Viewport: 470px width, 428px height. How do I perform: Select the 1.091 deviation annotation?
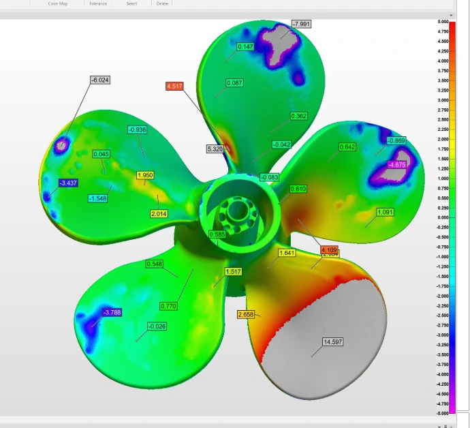[385, 213]
